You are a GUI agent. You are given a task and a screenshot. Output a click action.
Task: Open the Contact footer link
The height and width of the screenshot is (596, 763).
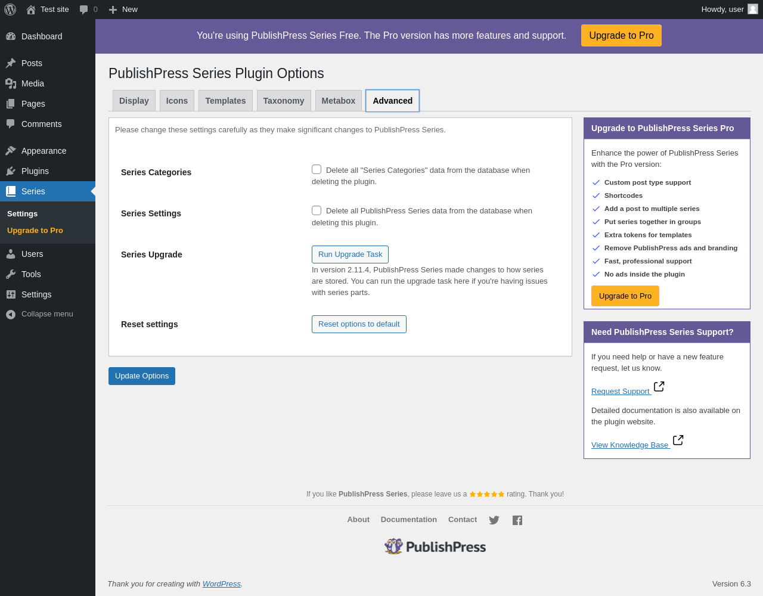[463, 520]
